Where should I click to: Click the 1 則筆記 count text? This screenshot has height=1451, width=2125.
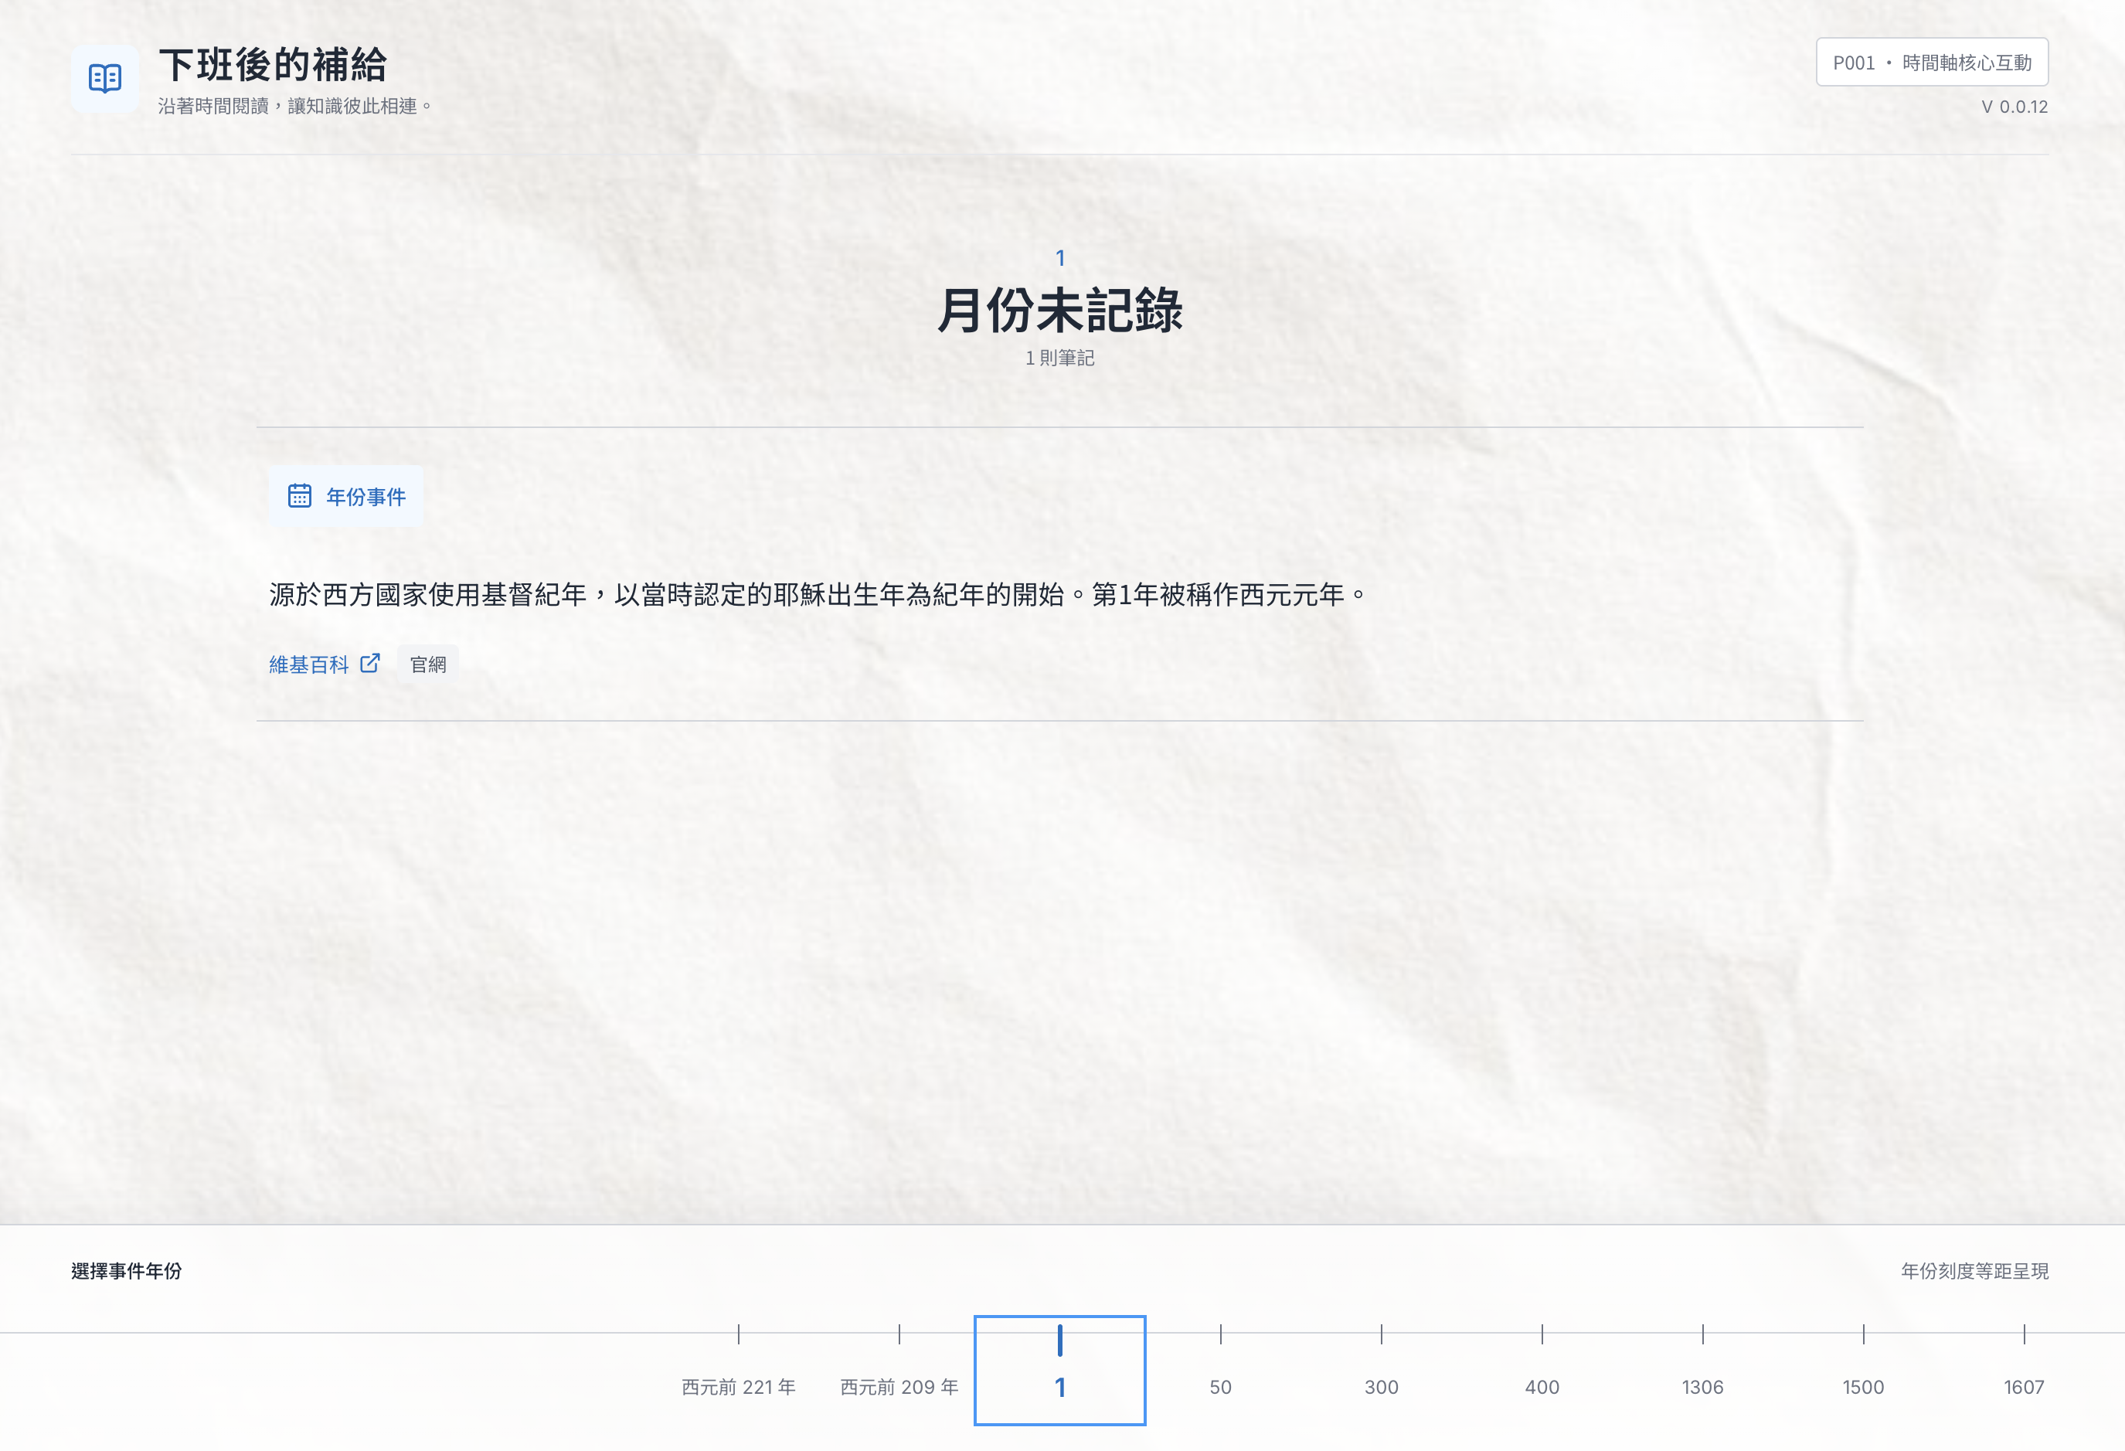pos(1059,358)
